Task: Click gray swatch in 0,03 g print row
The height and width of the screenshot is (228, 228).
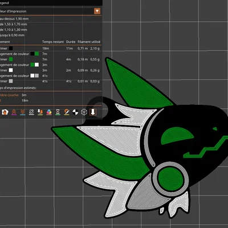Action: point(11,81)
